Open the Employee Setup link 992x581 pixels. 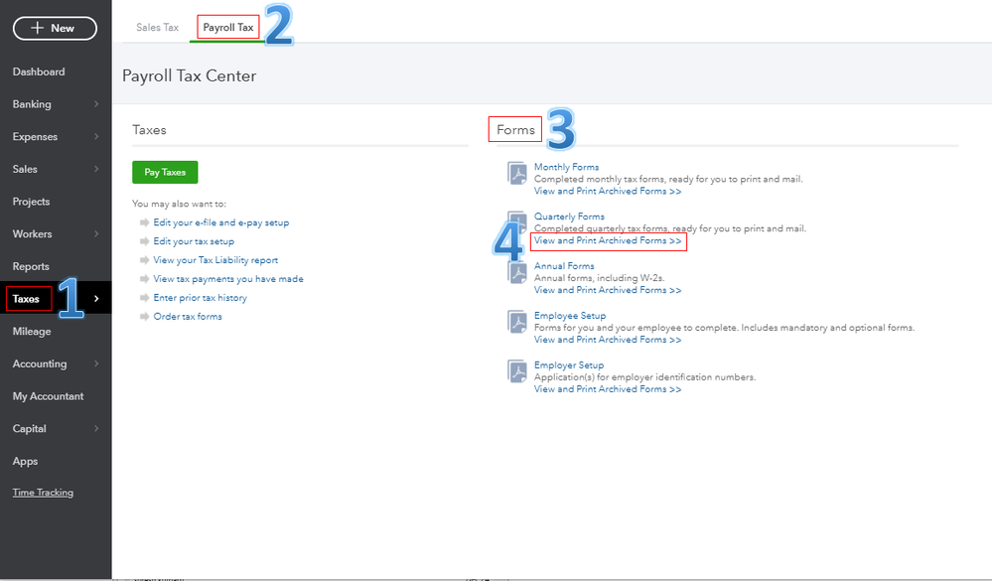coord(570,315)
